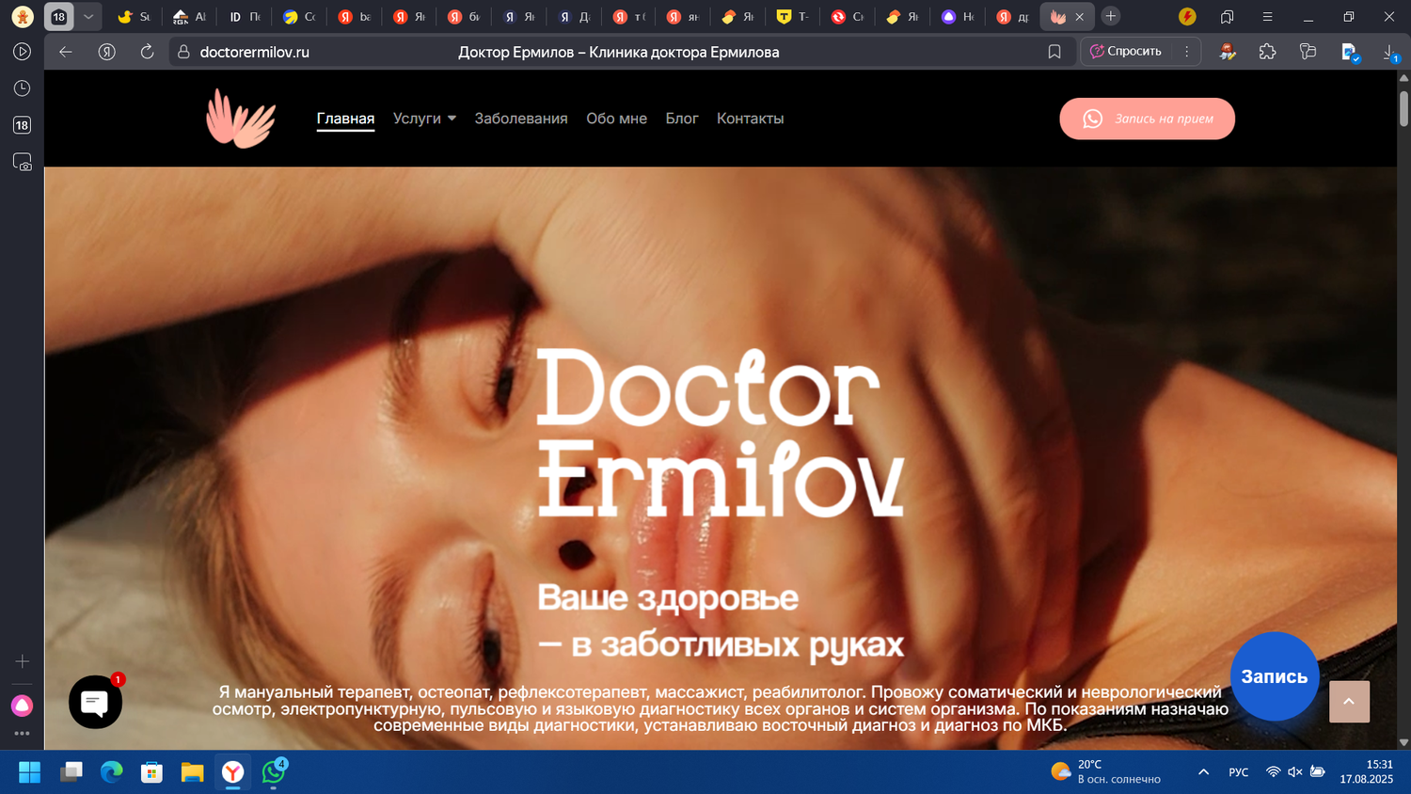This screenshot has width=1411, height=794.
Task: Expand the Услуги navigation dropdown
Action: [x=424, y=119]
